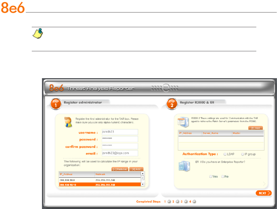Add an IP range in Step 1
This screenshot has width=277, height=209.
click(x=136, y=169)
